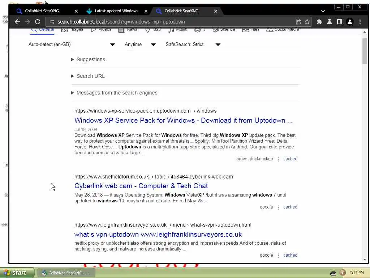The image size is (370, 278).
Task: Open the Anytime time range dropdown
Action: 140,45
